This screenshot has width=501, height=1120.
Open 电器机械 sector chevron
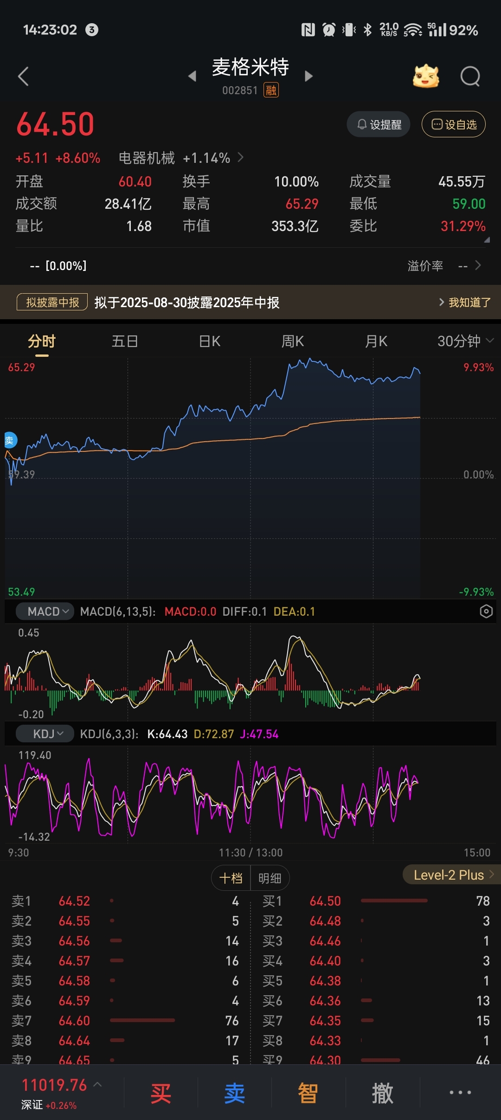click(241, 158)
